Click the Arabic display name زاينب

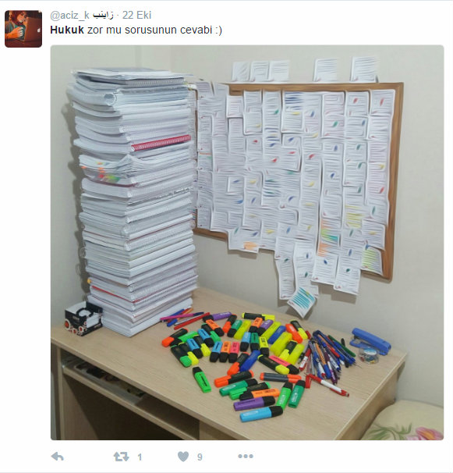click(x=103, y=15)
